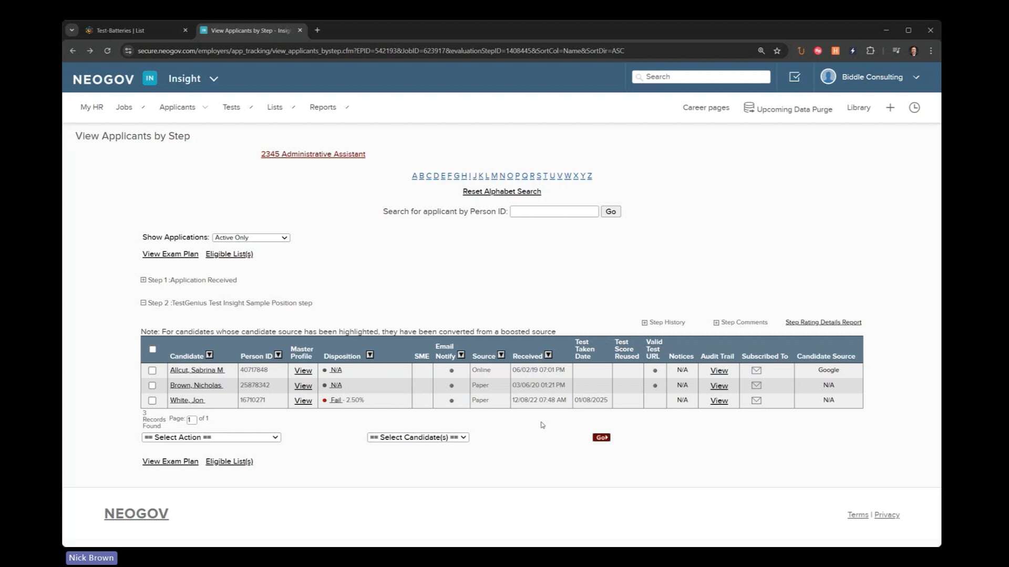Open the Library link

tap(859, 108)
